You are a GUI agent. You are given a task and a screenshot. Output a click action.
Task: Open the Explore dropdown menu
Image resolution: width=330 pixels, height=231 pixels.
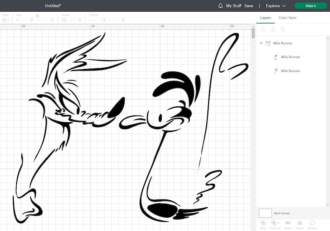[276, 6]
